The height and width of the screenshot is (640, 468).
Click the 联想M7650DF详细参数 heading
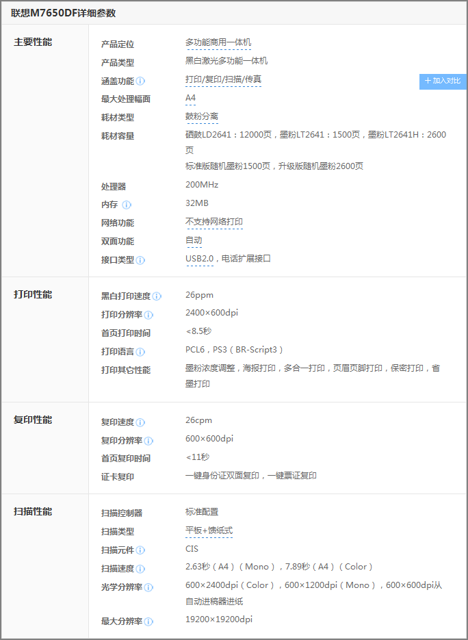(63, 13)
